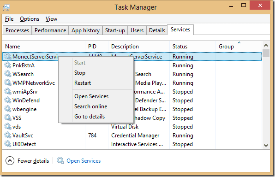
Task: Close the Task Manager window
Action: [x=260, y=6]
